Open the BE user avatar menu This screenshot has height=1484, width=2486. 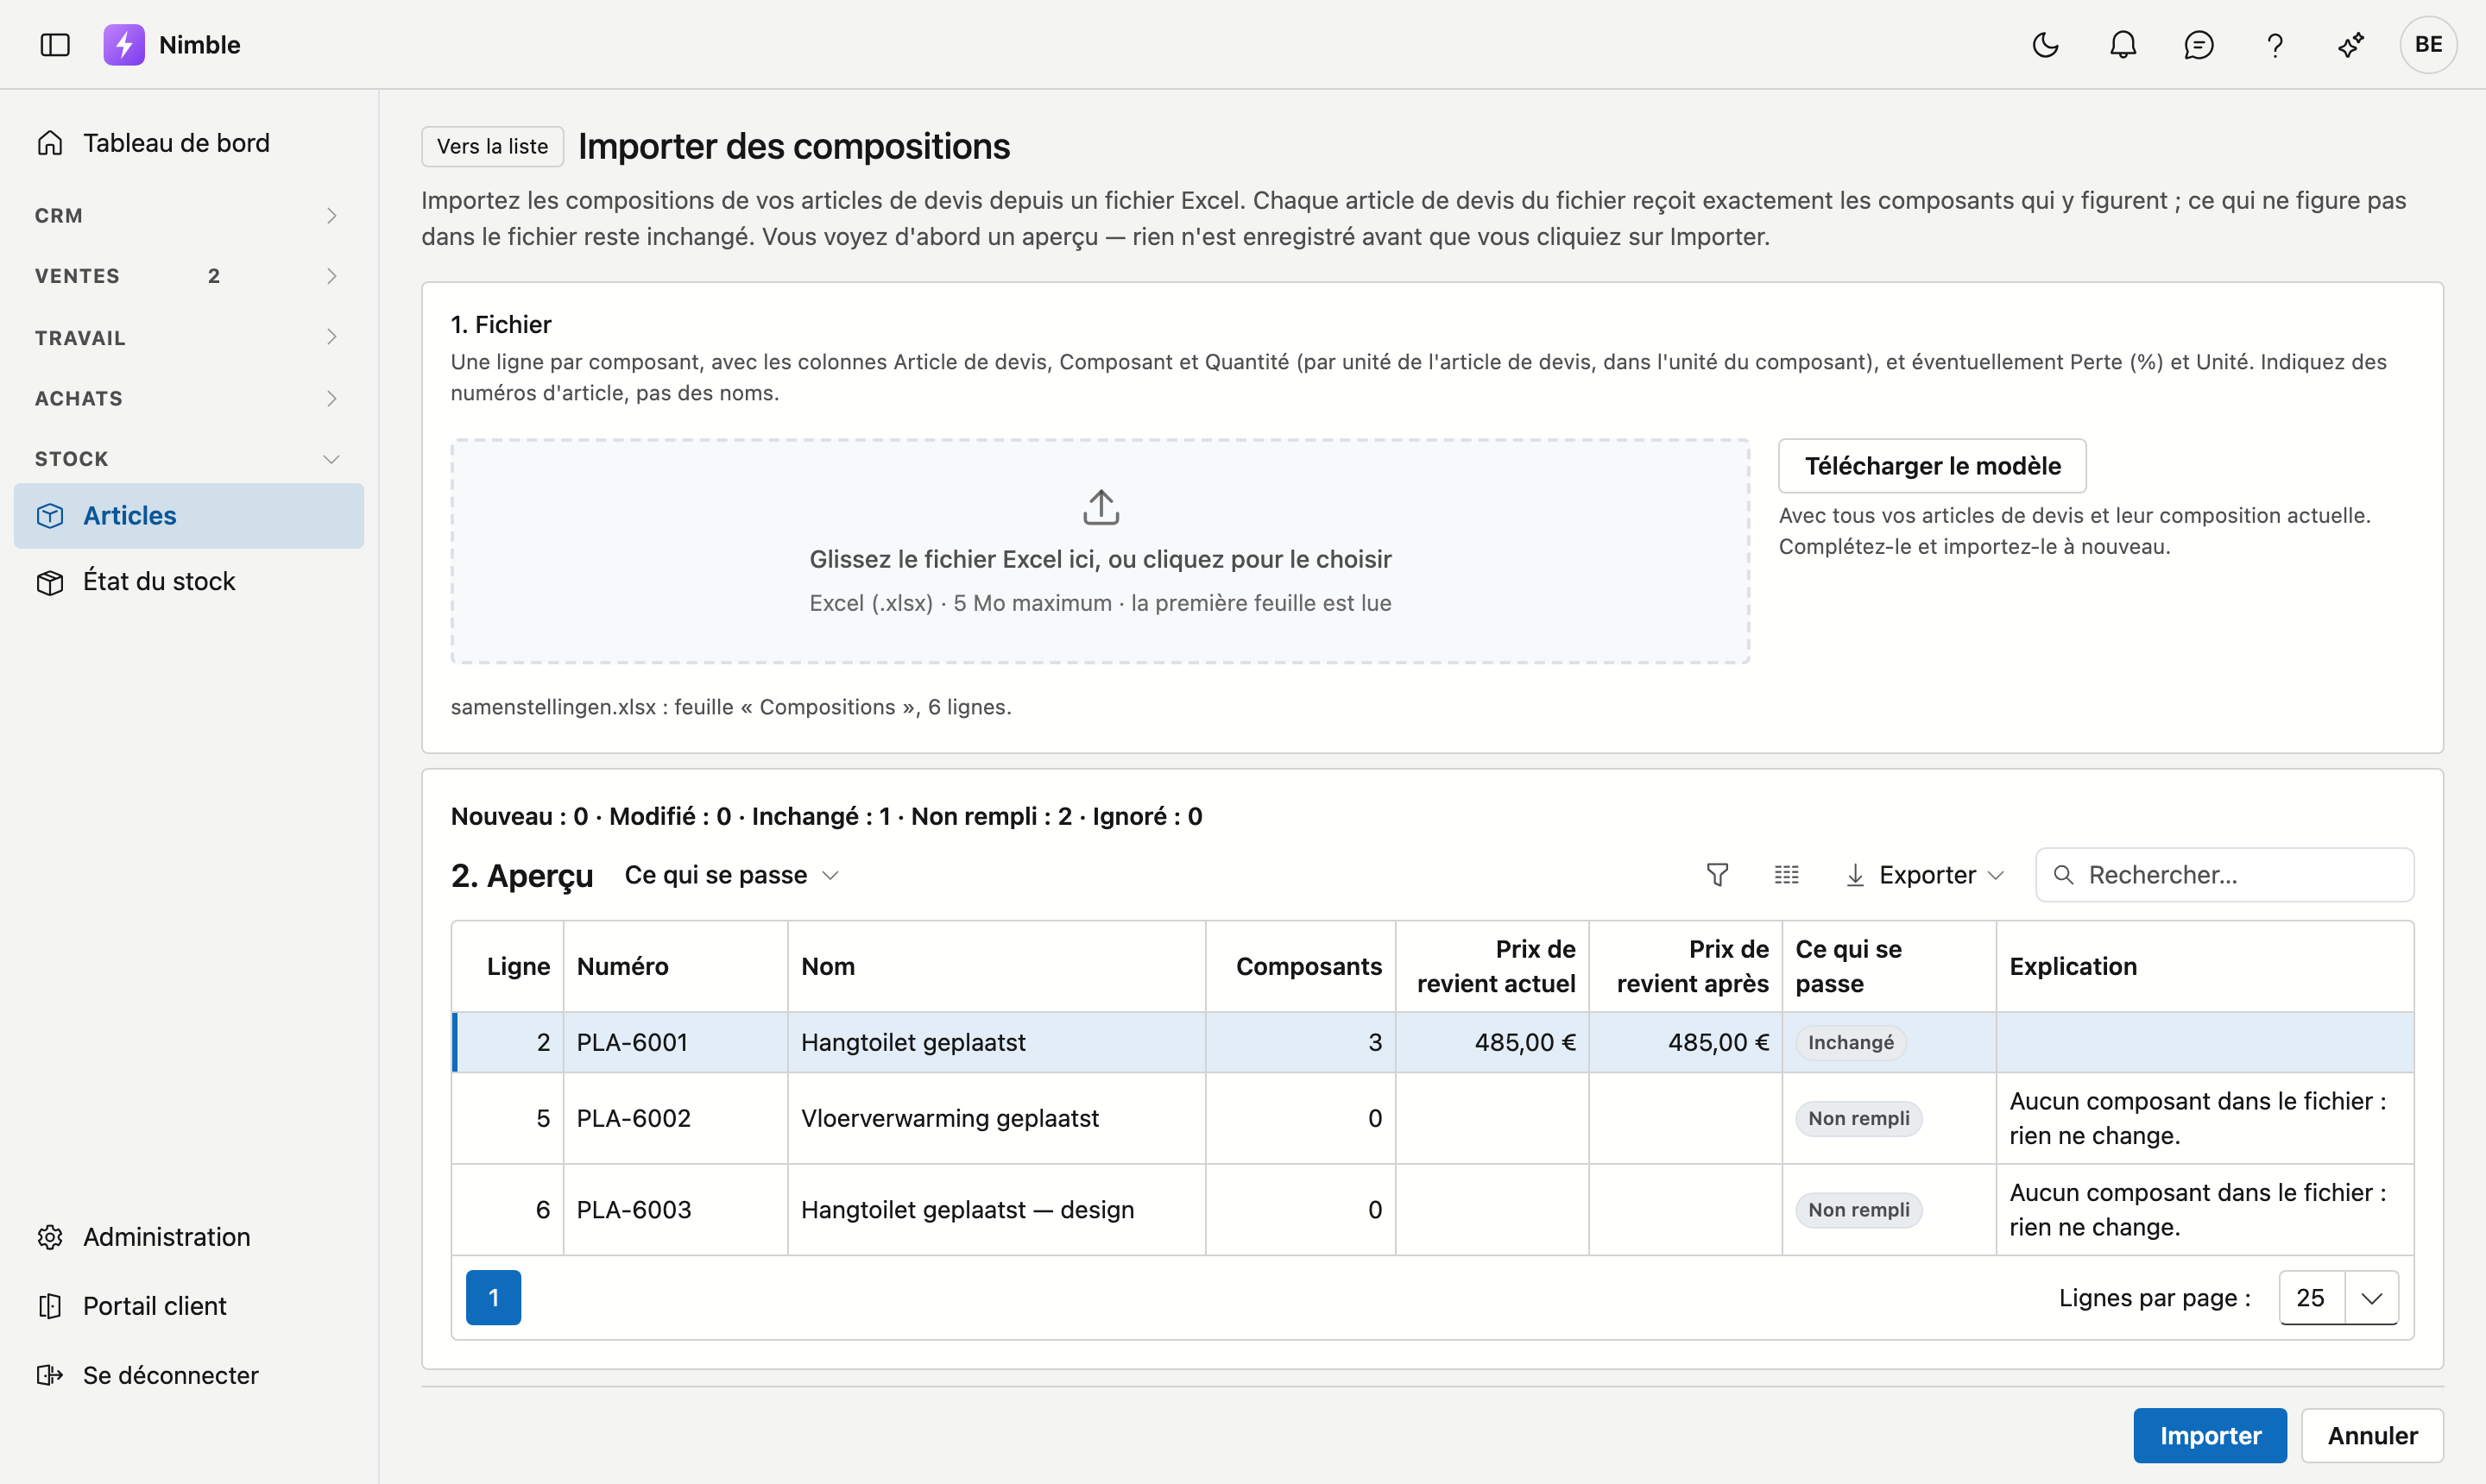(x=2428, y=45)
